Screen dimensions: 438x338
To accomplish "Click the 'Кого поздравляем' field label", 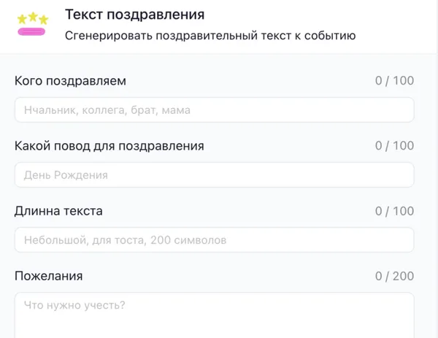I will pyautogui.click(x=70, y=81).
